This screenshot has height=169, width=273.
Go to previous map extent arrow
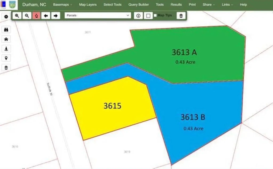pos(46,16)
